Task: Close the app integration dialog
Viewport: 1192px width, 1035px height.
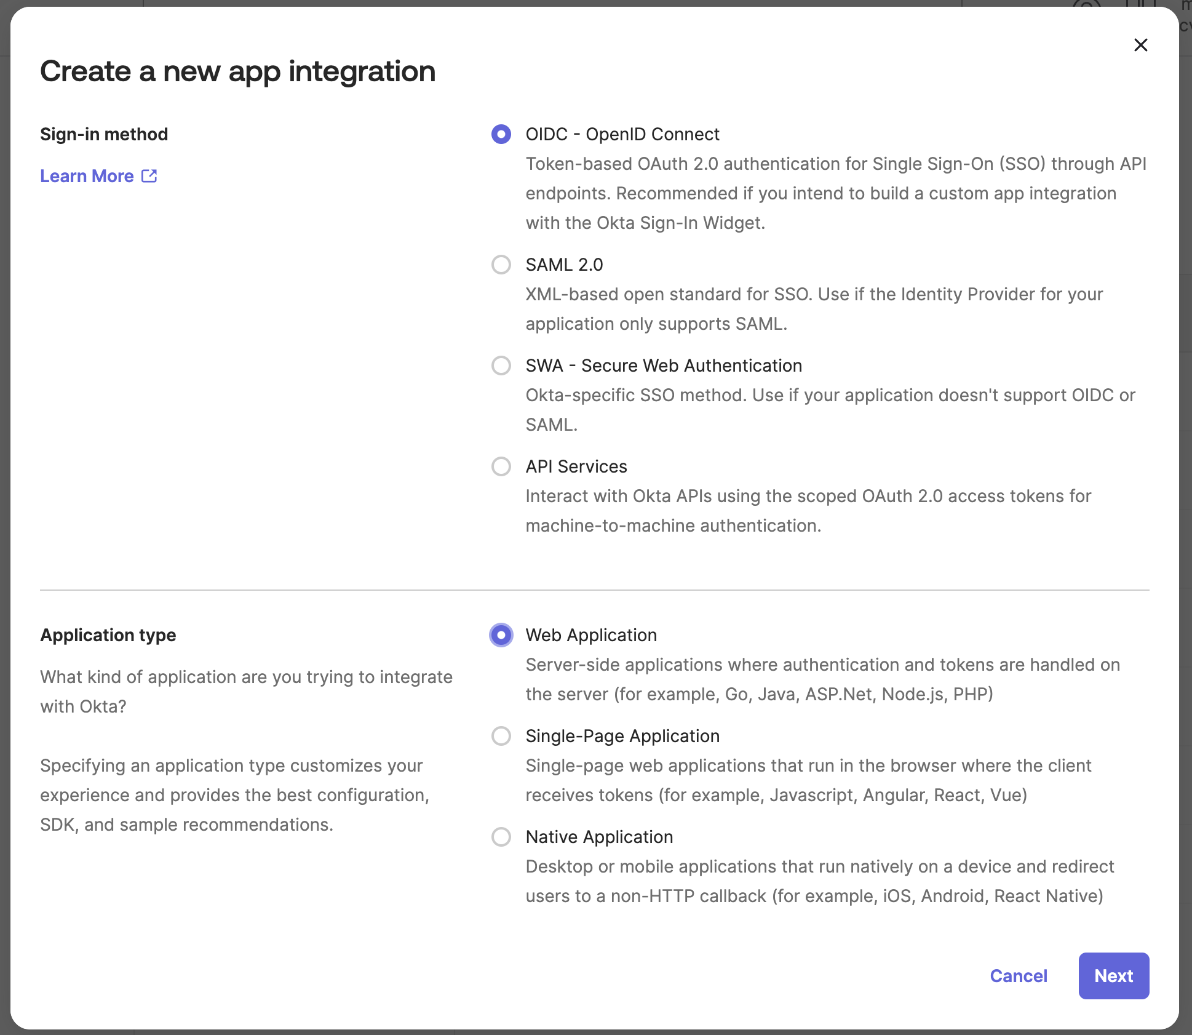Action: click(1140, 45)
